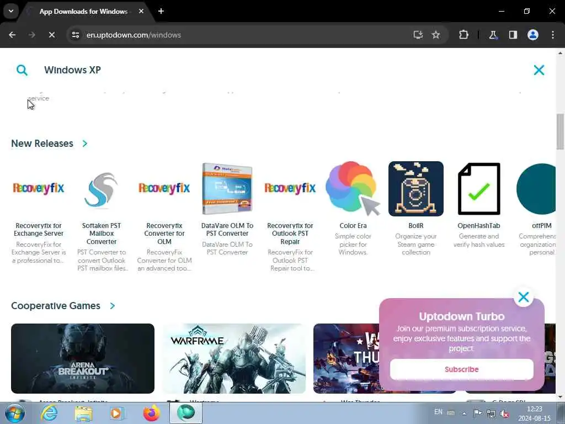Image resolution: width=565 pixels, height=424 pixels.
Task: Click the Subscribe button
Action: (x=462, y=369)
